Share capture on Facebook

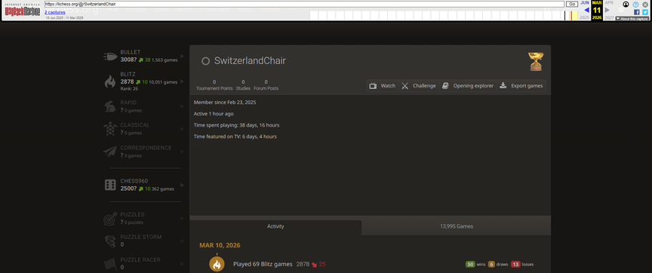pos(637,13)
